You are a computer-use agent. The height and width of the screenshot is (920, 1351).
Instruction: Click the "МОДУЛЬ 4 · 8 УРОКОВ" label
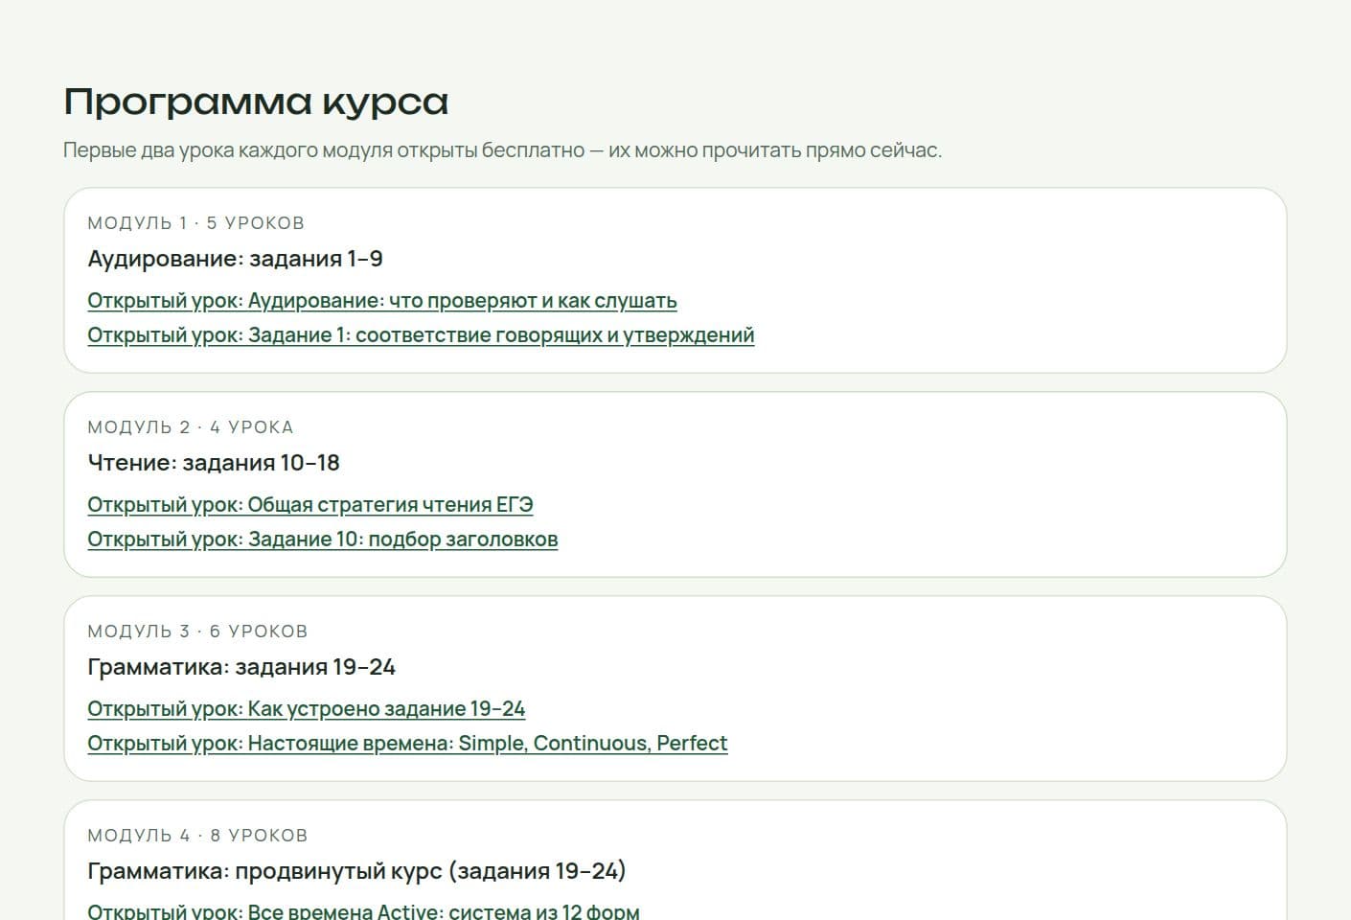click(x=197, y=836)
